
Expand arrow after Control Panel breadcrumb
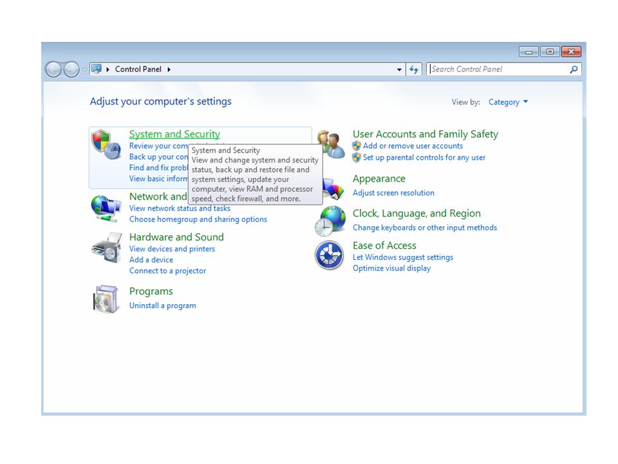(x=169, y=70)
